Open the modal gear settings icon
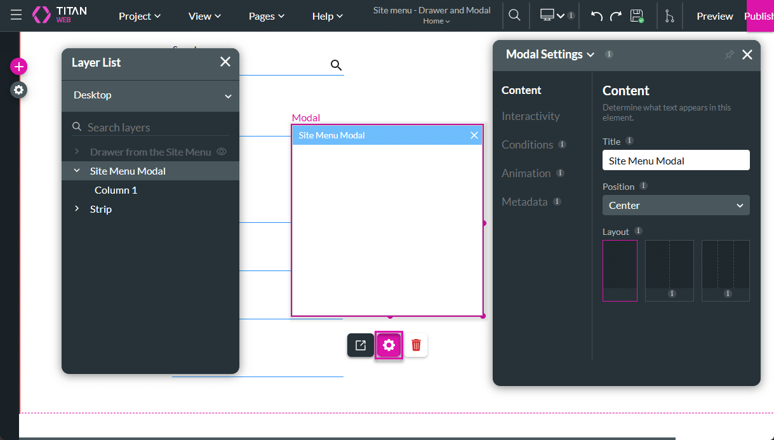774x440 pixels. 389,345
